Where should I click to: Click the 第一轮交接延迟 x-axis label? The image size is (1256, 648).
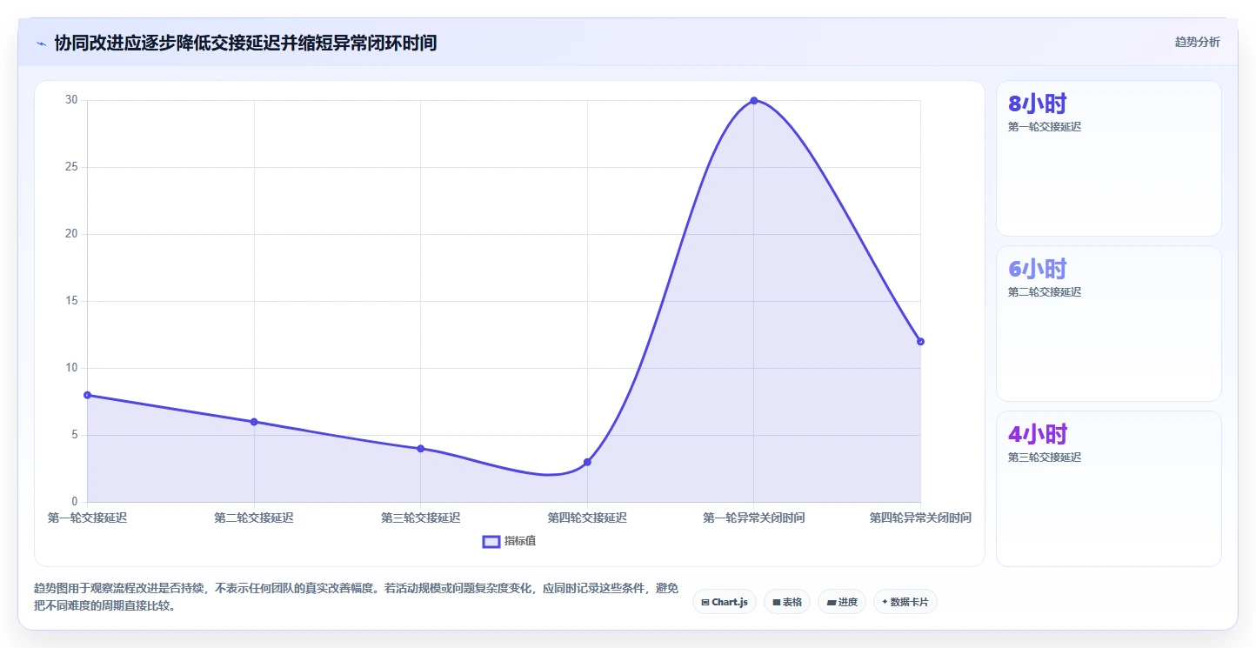click(x=87, y=518)
